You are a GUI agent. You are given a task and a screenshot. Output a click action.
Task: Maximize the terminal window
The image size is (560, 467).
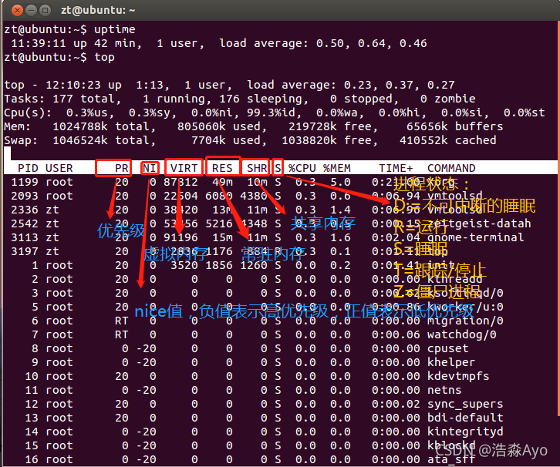coord(45,10)
